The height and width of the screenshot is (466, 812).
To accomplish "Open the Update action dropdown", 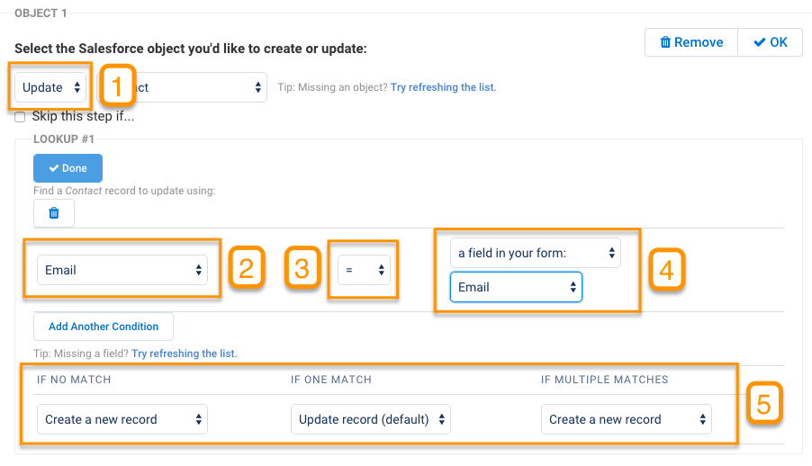I will coord(52,87).
